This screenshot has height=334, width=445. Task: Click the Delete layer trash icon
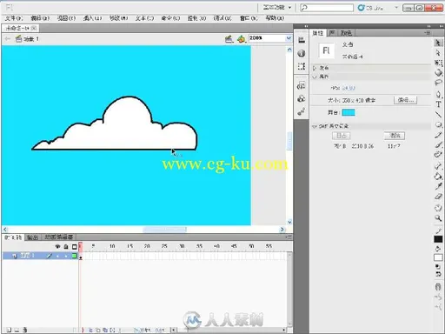coord(25,330)
